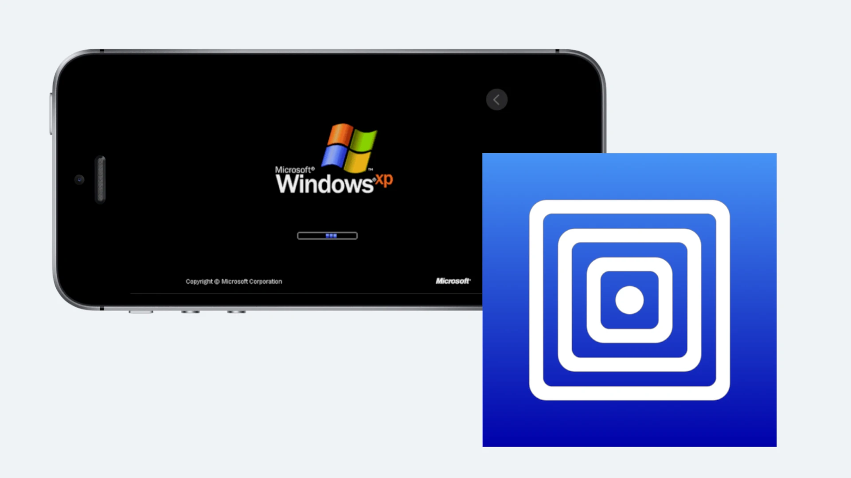
Task: Click the back navigation arrow button
Action: tap(497, 99)
